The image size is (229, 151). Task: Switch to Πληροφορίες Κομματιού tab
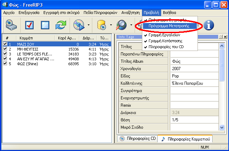pos(185,139)
